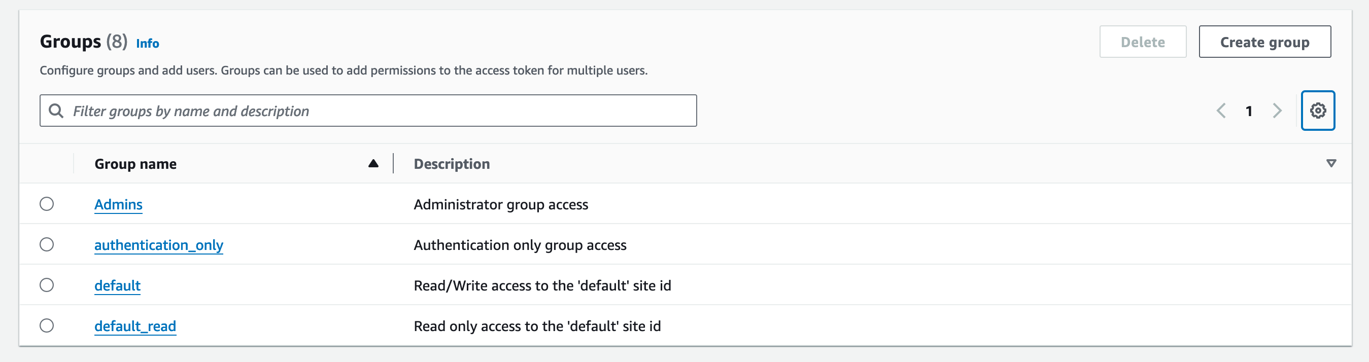
Task: Click the Create group button
Action: [x=1264, y=42]
